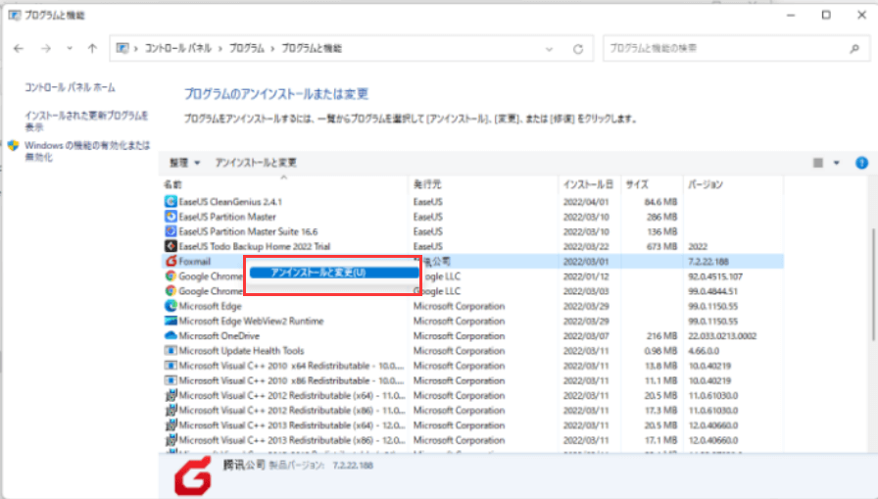Open the address bar history dropdown
Screen dimensions: 878x499
[x=554, y=48]
